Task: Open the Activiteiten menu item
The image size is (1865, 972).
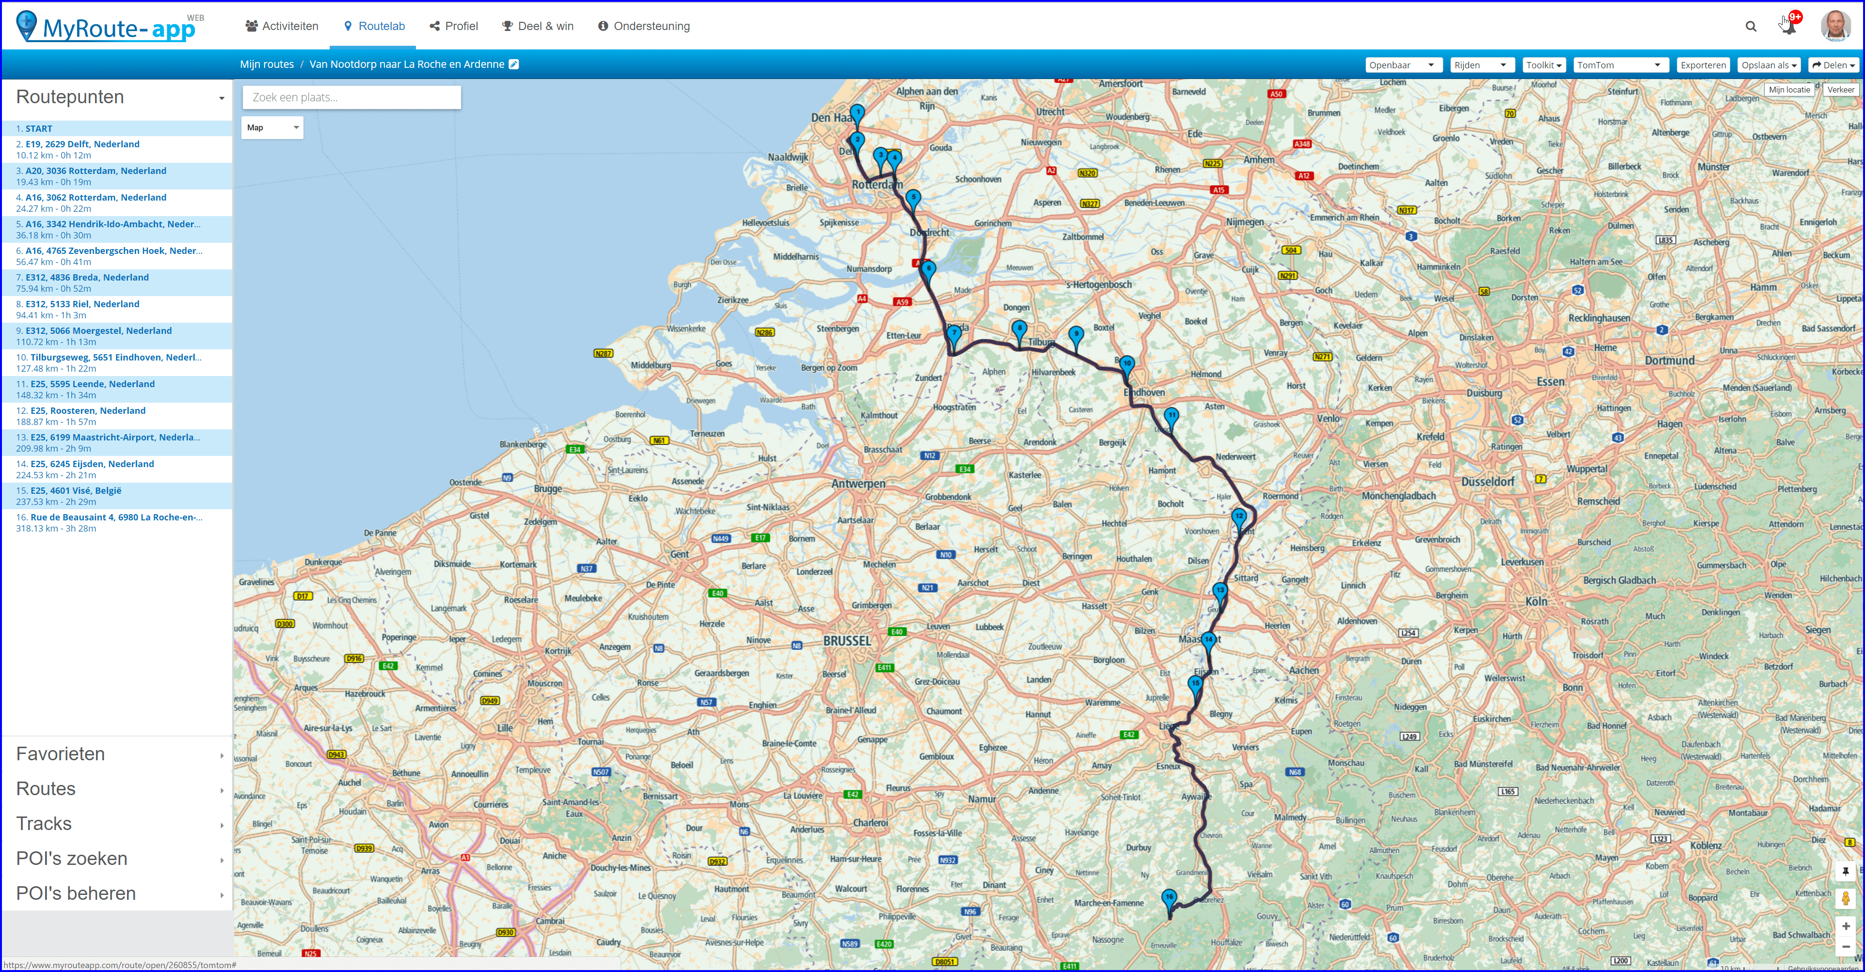Action: tap(282, 26)
